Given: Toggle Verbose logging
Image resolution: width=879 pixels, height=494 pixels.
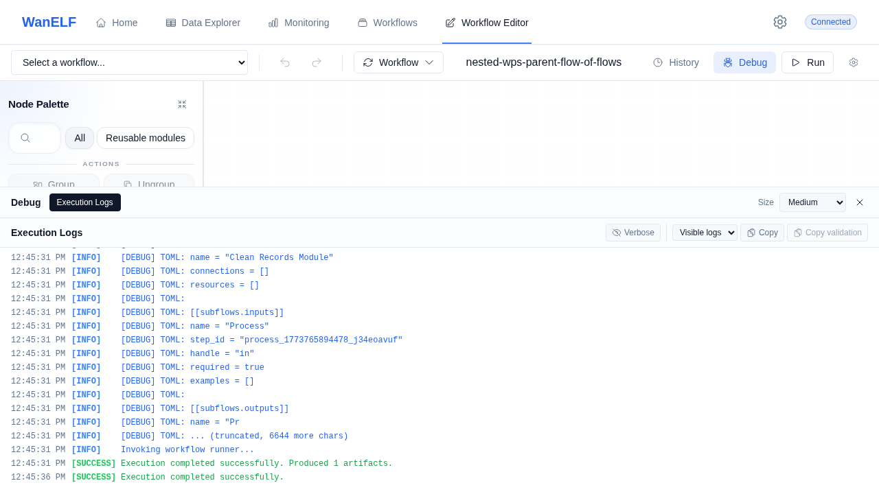Looking at the screenshot, I should coord(633,233).
